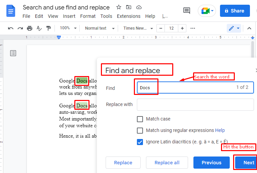Screen dimensions: 257x173
Task: Open the Extensions menu
Action: point(128,16)
